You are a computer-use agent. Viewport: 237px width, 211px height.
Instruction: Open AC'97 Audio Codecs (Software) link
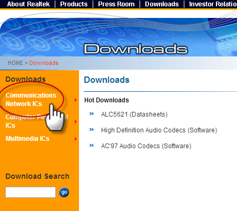point(146,146)
